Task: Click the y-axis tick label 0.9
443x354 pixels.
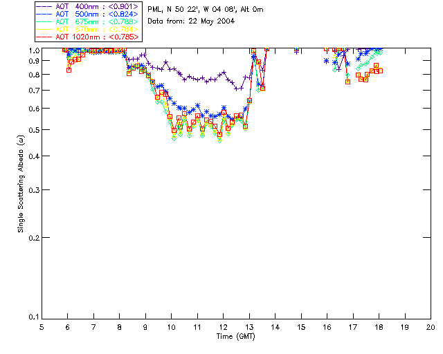Action: tap(34, 61)
